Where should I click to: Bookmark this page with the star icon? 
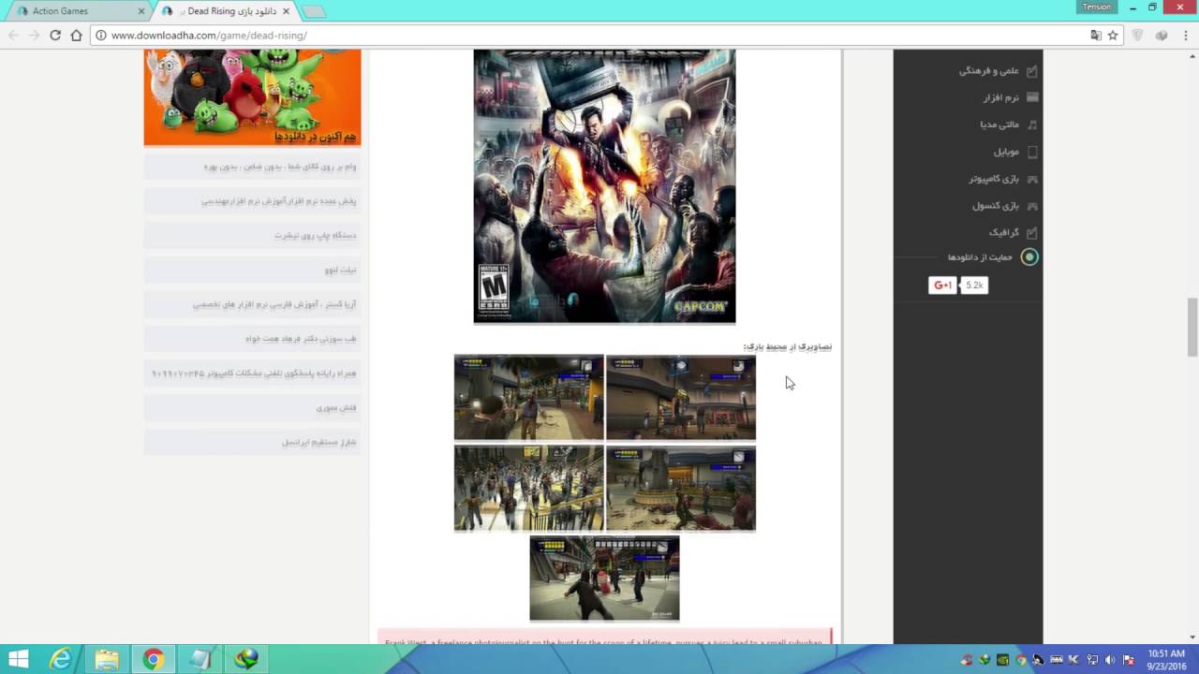click(x=1113, y=36)
